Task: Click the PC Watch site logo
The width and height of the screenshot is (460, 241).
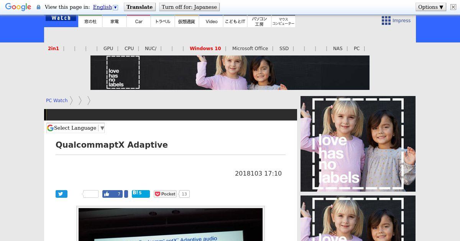Action: (x=61, y=18)
